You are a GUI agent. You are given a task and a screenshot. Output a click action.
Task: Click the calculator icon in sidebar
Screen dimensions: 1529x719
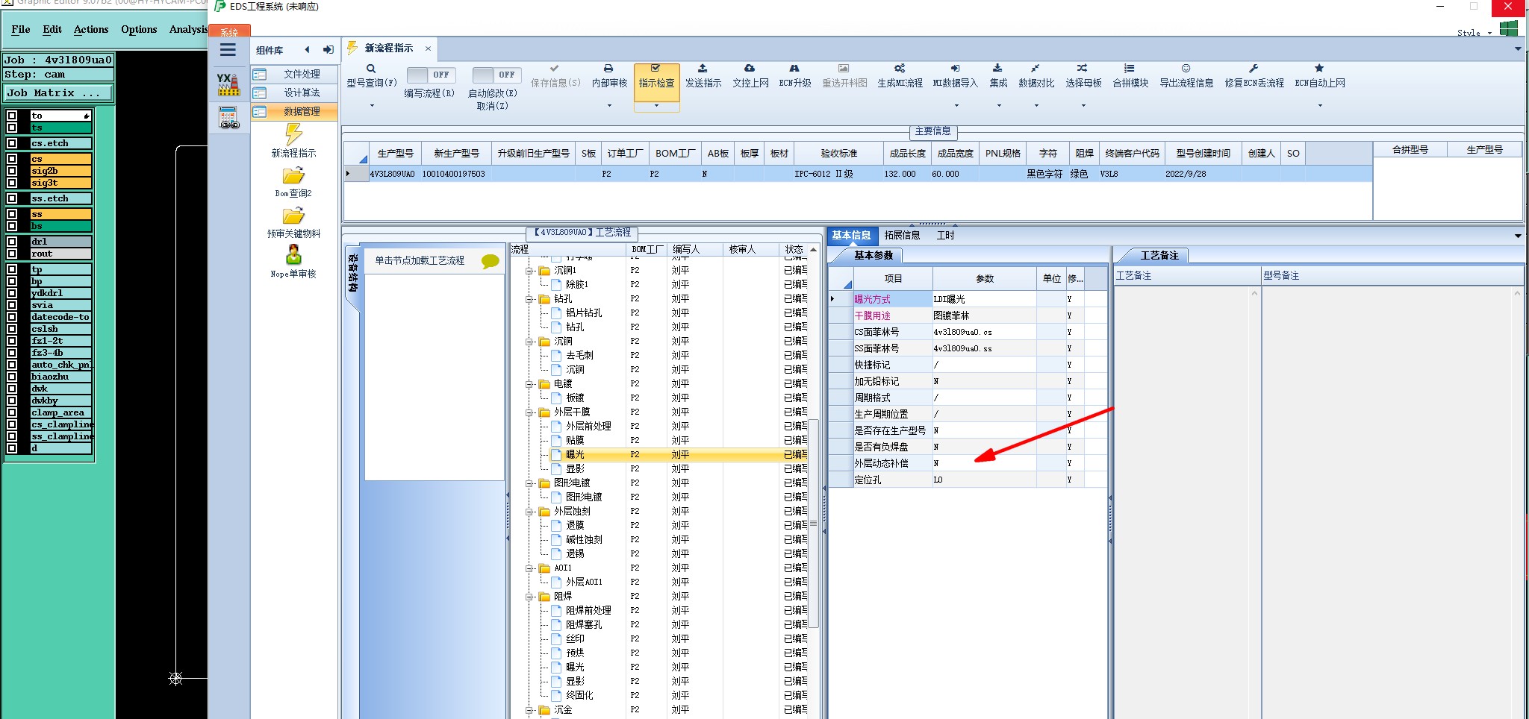click(x=228, y=118)
